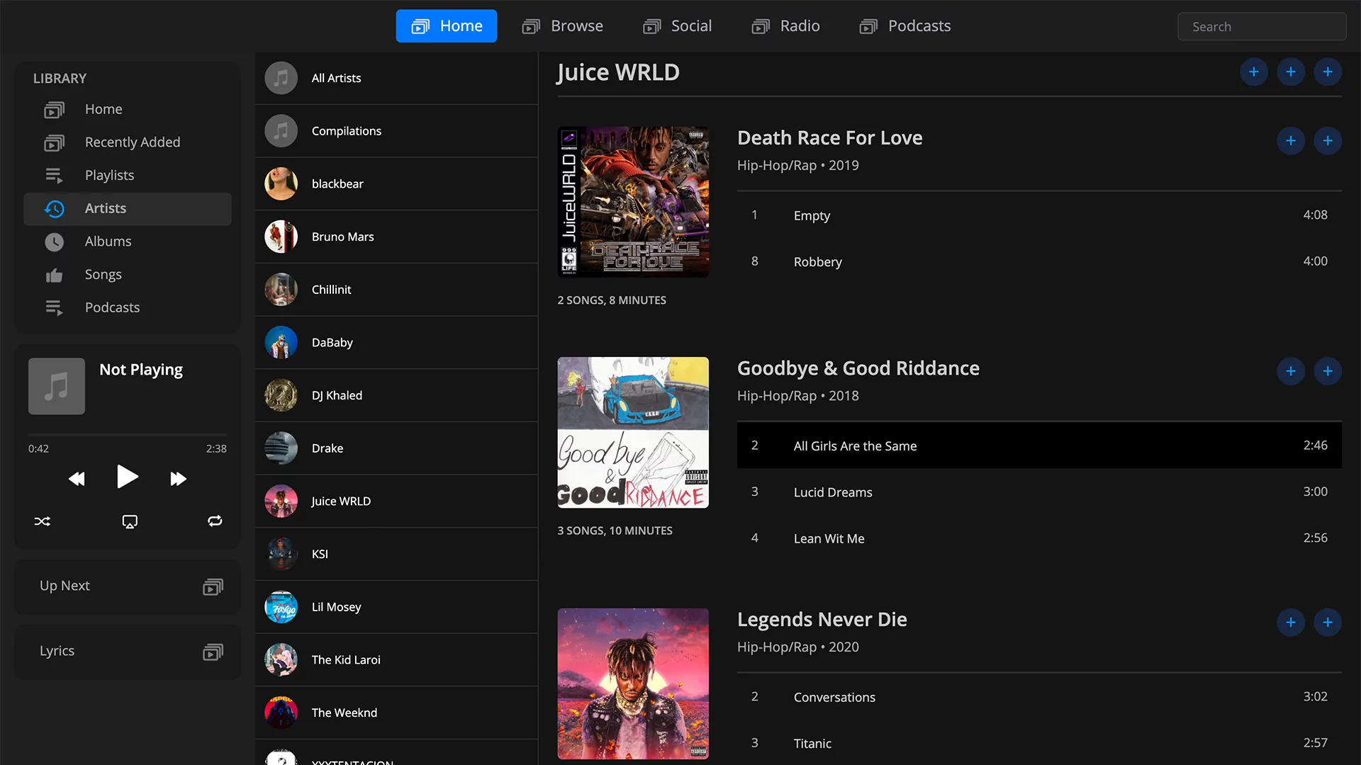This screenshot has width=1361, height=765.
Task: Switch to the Browse tab
Action: click(563, 26)
